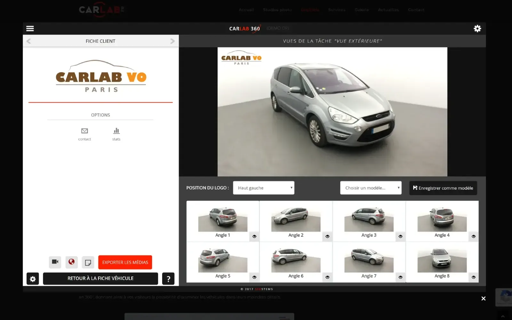Select the Angle 3 thumbnail

click(x=369, y=219)
